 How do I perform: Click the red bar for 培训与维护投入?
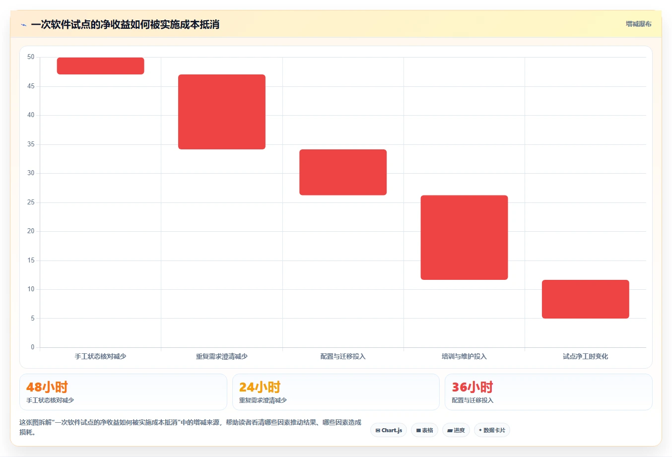pyautogui.click(x=464, y=238)
